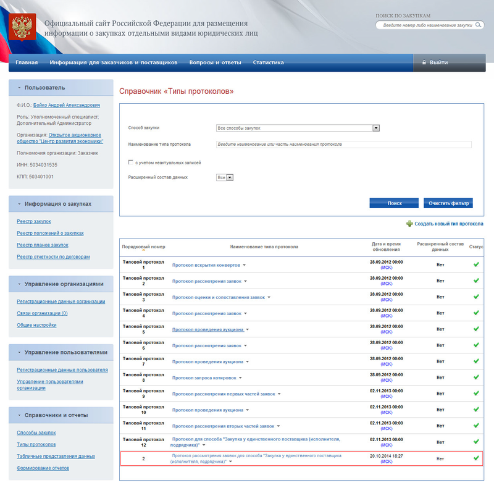Screen dimensions: 494x485
Task: Go to Вопросы и ответы menu
Action: pyautogui.click(x=215, y=62)
